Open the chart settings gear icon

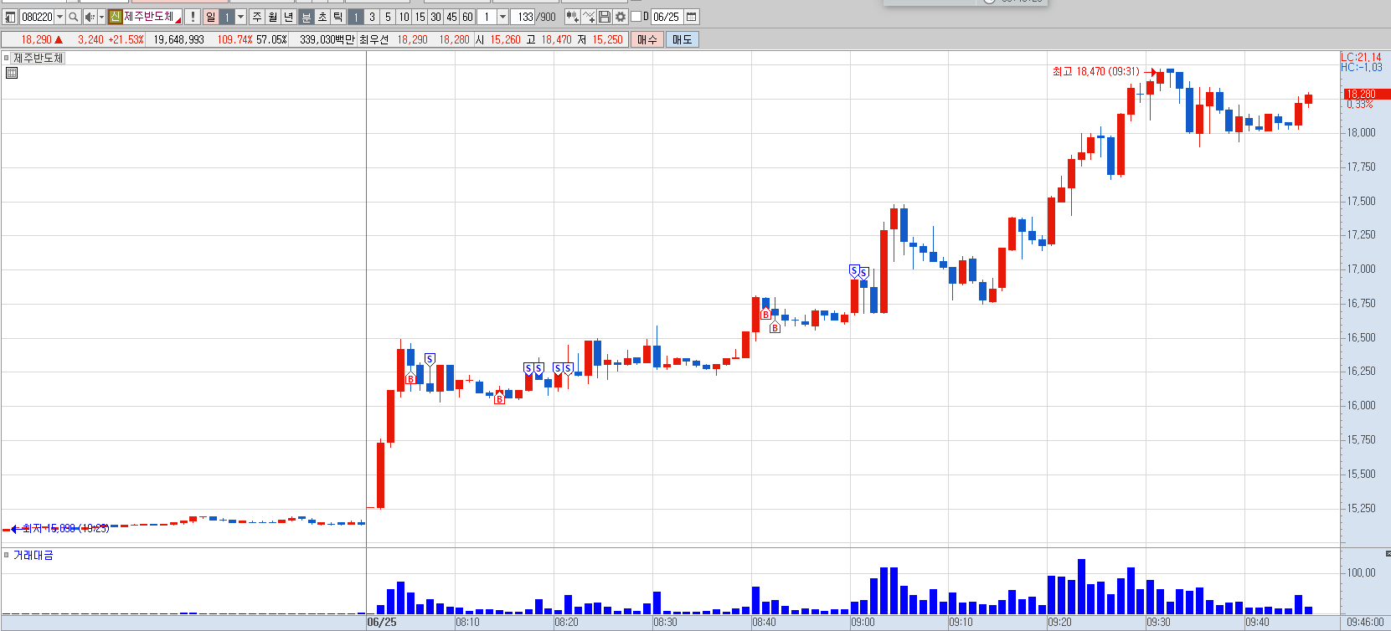click(621, 17)
